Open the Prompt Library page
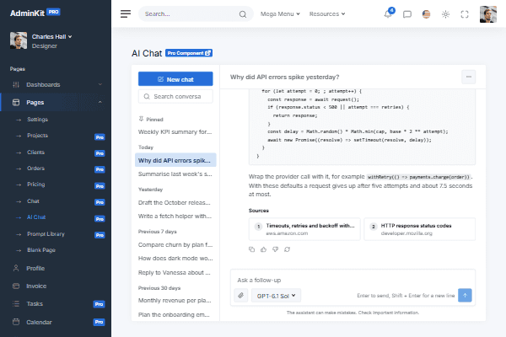506x337 pixels. click(x=46, y=234)
